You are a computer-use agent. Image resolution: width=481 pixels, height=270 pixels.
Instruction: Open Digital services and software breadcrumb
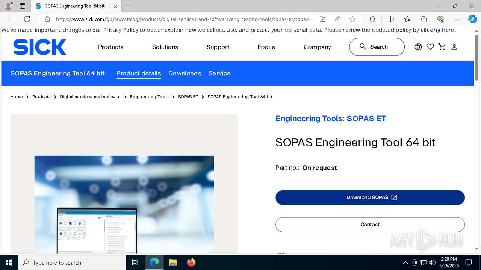click(x=90, y=97)
